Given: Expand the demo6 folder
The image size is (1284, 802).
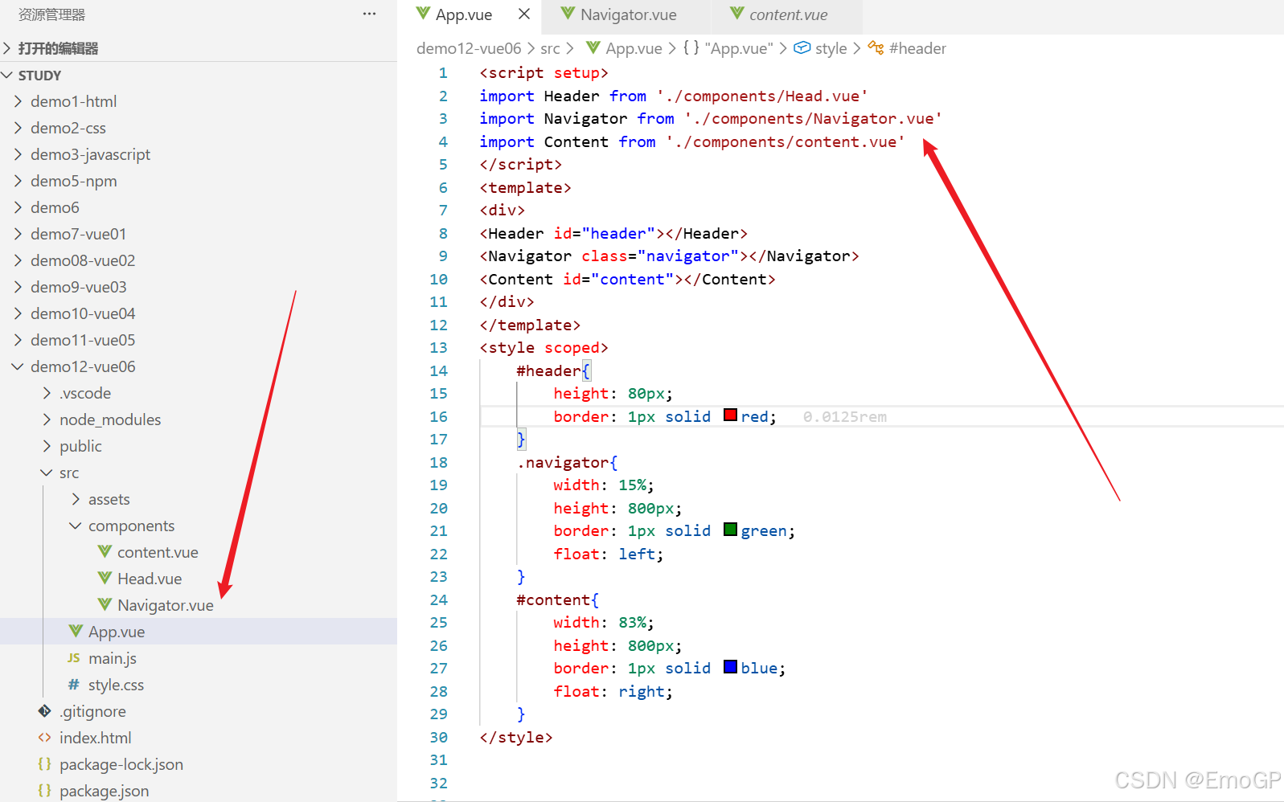Looking at the screenshot, I should [x=18, y=207].
